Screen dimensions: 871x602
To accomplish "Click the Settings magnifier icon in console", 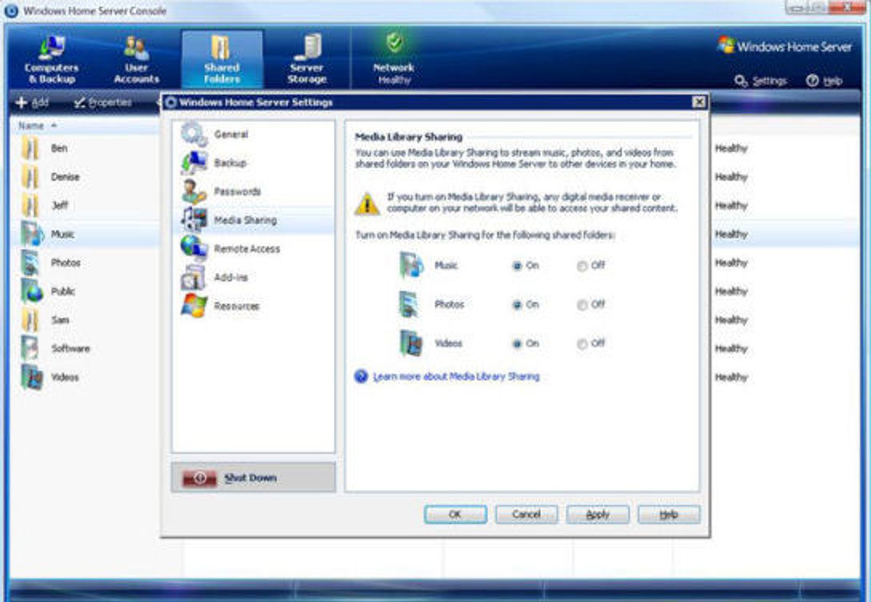I will (740, 81).
